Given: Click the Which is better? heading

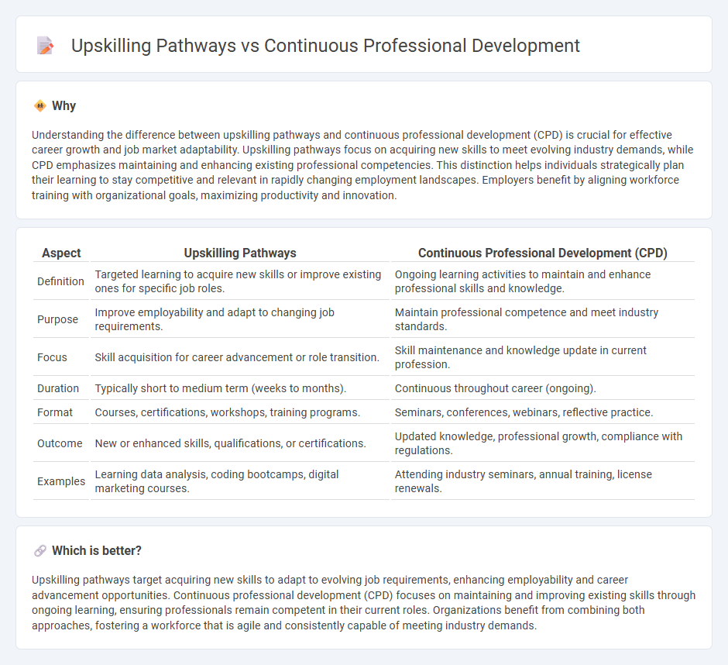Looking at the screenshot, I should (x=97, y=551).
